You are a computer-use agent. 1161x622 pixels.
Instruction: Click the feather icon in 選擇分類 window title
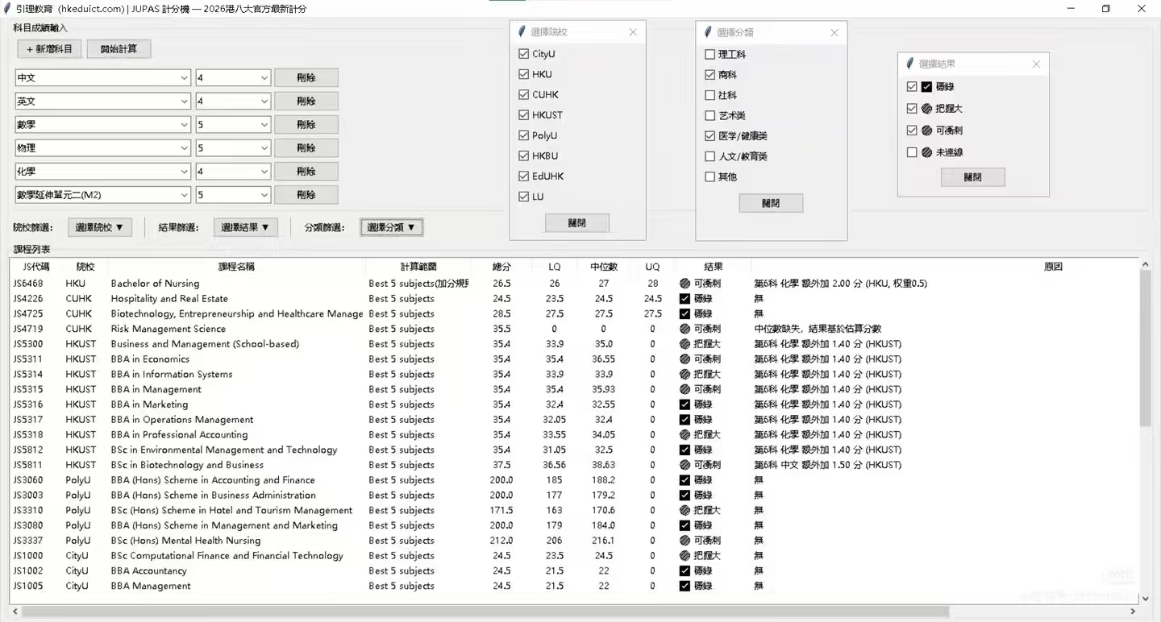click(x=708, y=32)
